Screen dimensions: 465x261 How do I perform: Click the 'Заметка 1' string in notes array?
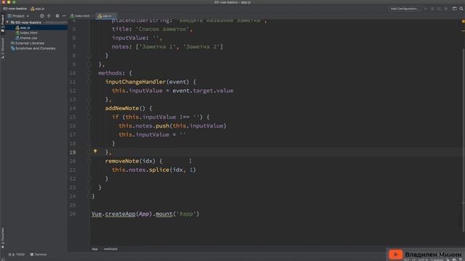157,46
